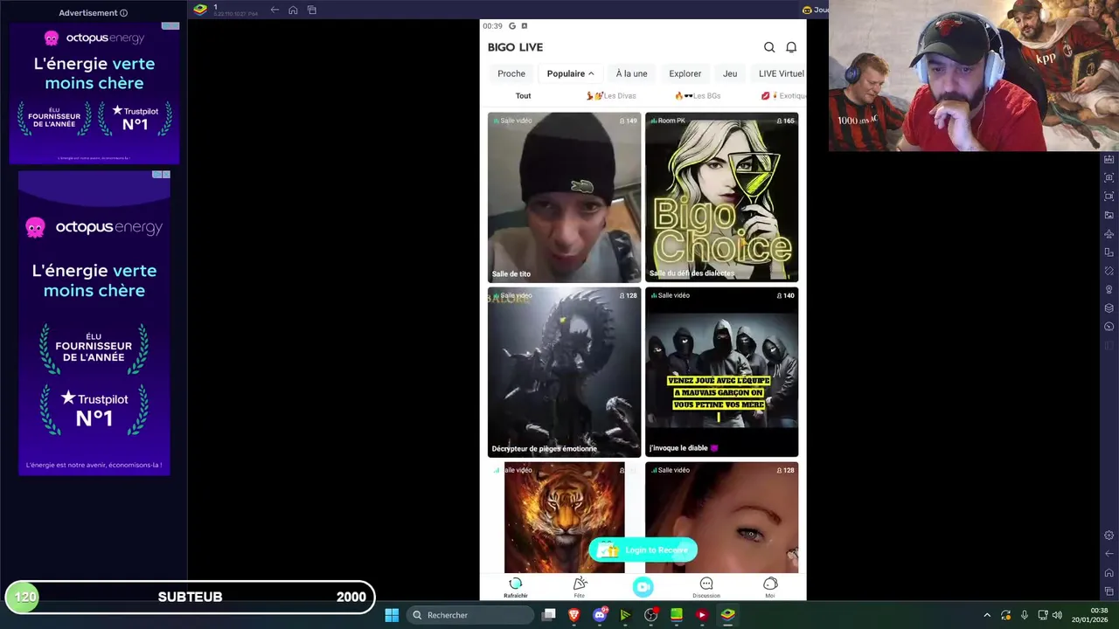Screen dimensions: 1119x629
Task: Open Discord from the taskbar
Action: (x=600, y=615)
